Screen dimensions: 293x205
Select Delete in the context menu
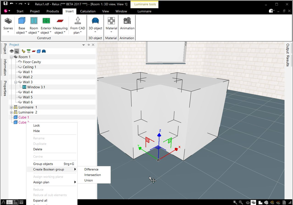click(38, 149)
